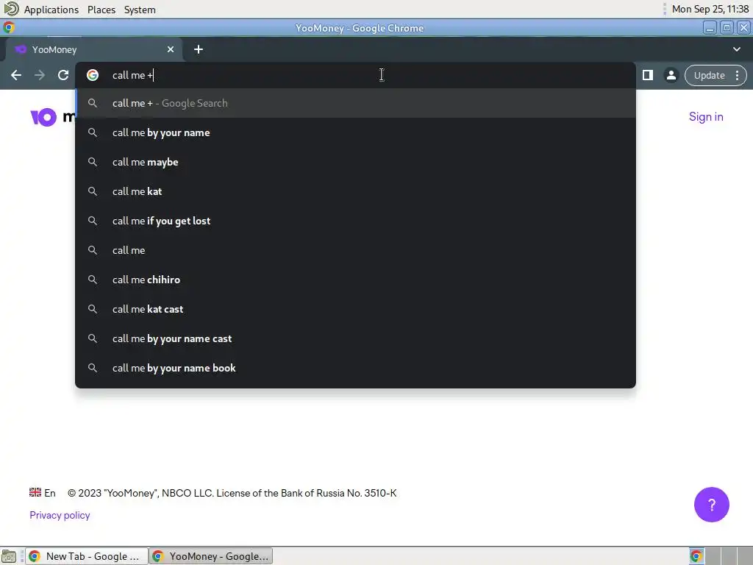
Task: Open the Privacy policy link
Action: pyautogui.click(x=60, y=515)
